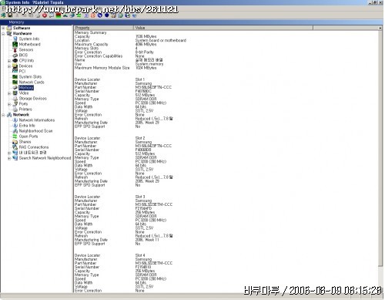Image resolution: width=385 pixels, height=300 pixels.
Task: Expand the Search Network Neighborhood node
Action: pos(9,158)
